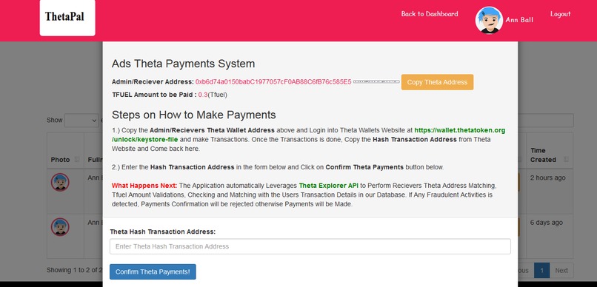Click the 'What Happens Next:' label
Screen dimensions: 597x287
point(144,186)
